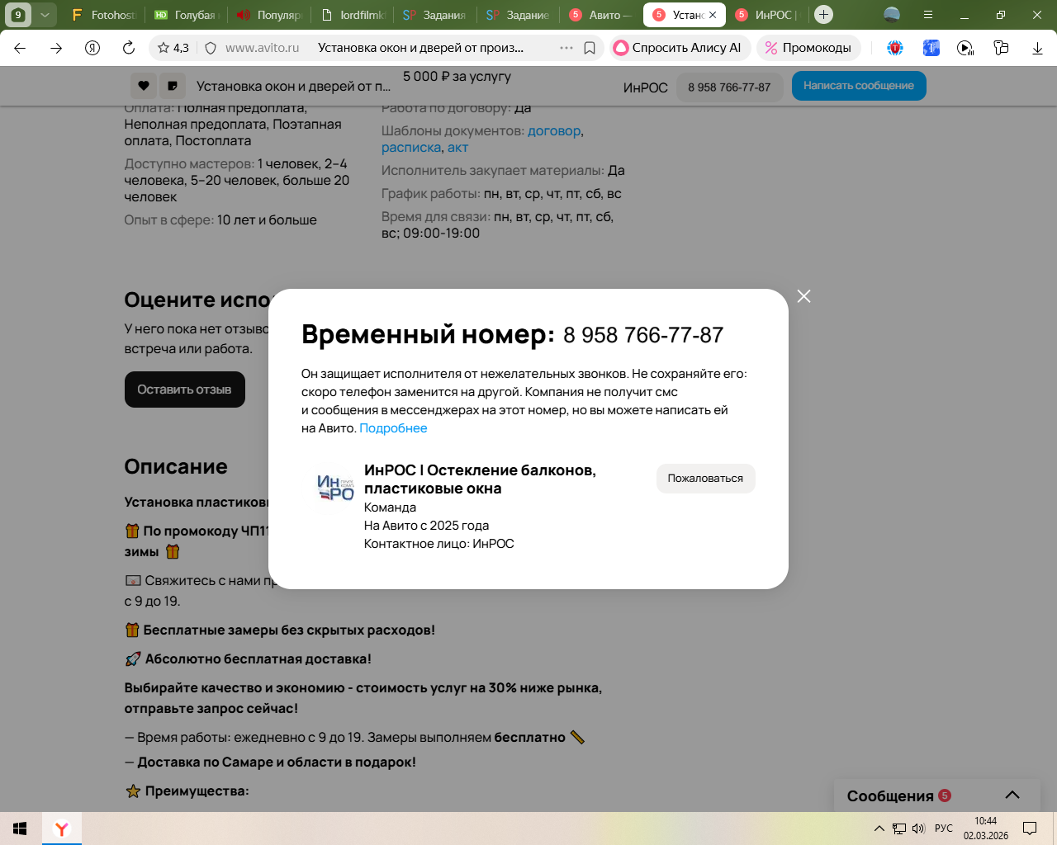Open the Сообщения panel title
Image resolution: width=1057 pixels, height=845 pixels.
[890, 795]
